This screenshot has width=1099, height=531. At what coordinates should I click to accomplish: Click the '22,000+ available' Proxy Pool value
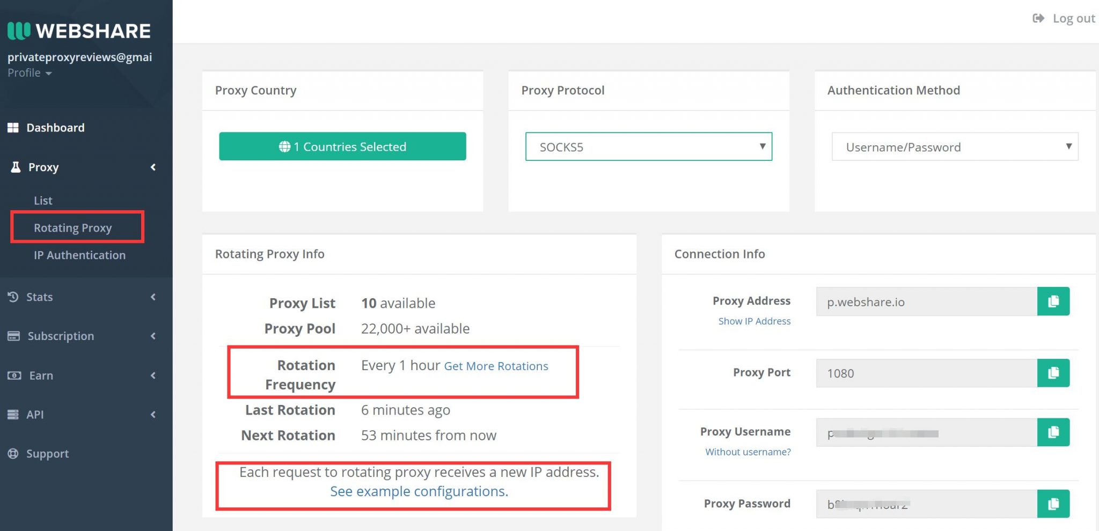[415, 328]
